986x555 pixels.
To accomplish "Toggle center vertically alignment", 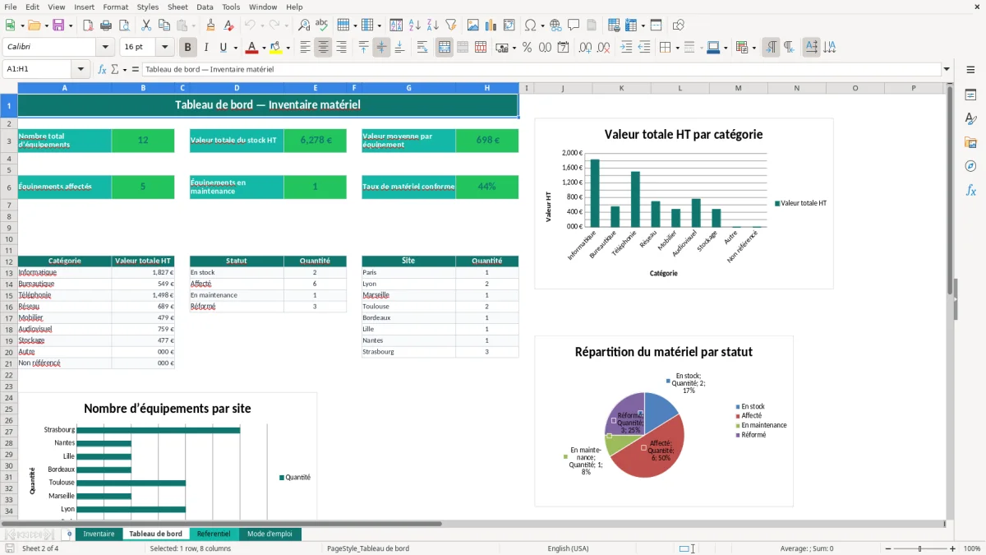I will (381, 48).
